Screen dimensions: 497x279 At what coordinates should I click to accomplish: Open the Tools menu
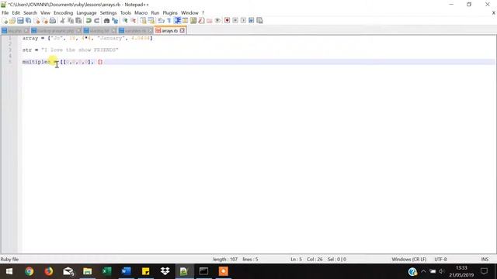(126, 13)
